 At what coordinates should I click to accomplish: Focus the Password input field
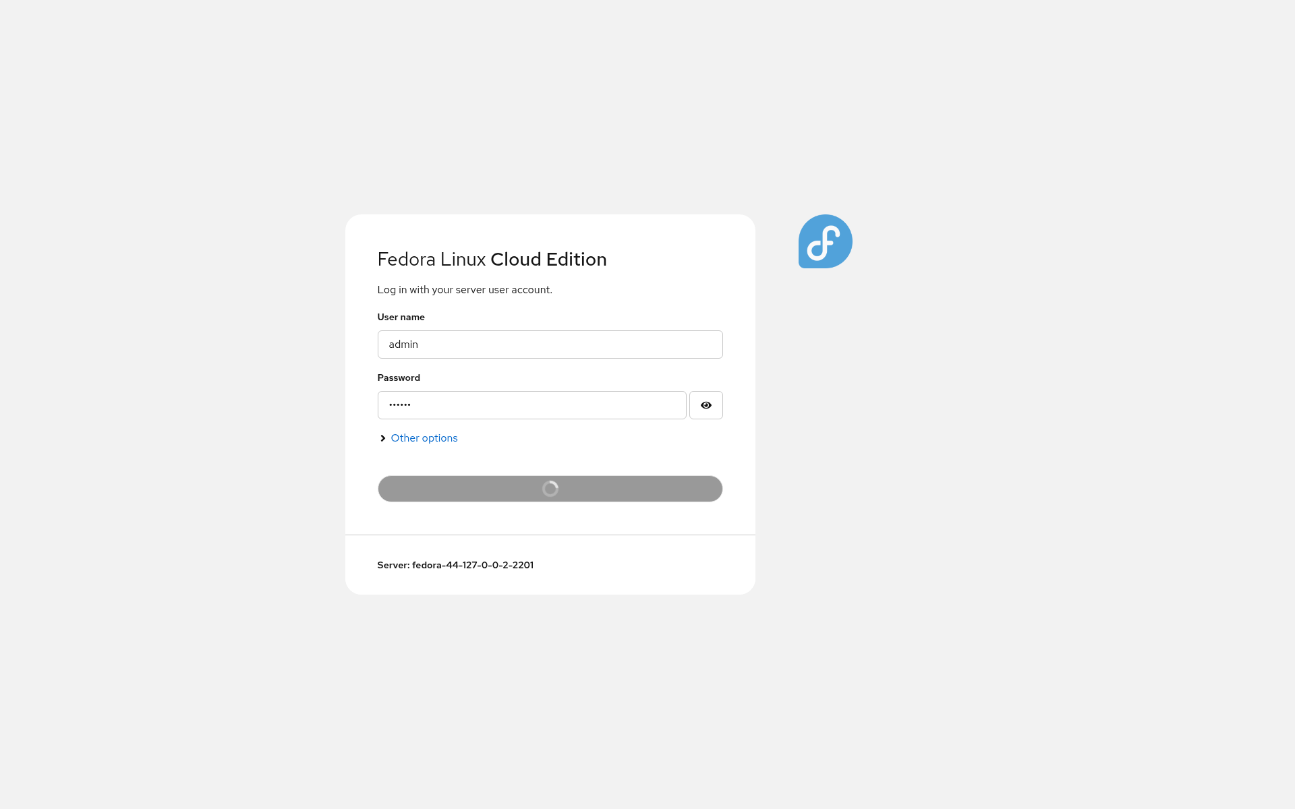pyautogui.click(x=532, y=405)
